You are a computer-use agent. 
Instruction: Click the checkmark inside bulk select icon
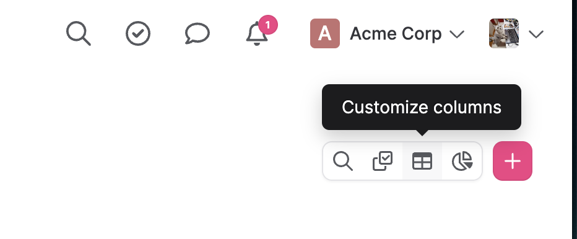coord(386,158)
